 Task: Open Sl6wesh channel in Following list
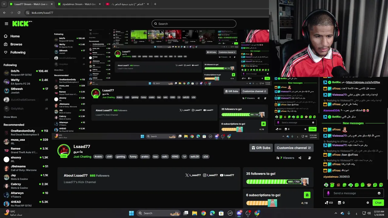tap(26, 91)
